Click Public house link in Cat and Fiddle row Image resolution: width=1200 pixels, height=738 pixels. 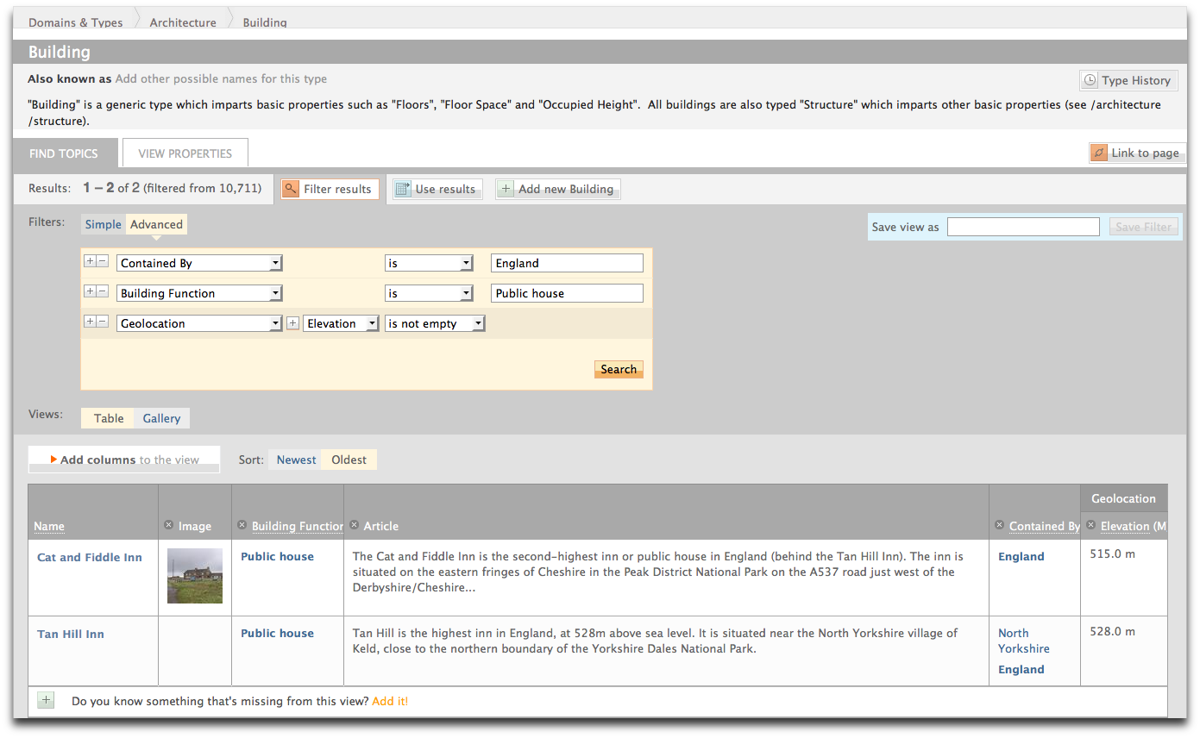pyautogui.click(x=277, y=556)
